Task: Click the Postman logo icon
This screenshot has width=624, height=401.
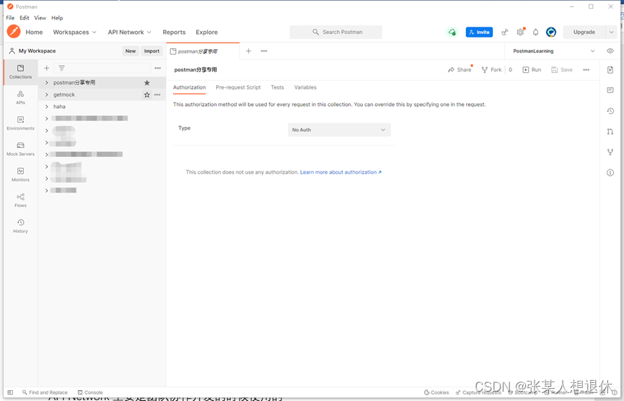Action: tap(14, 32)
